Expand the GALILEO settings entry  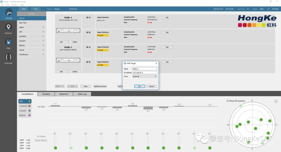31,41
